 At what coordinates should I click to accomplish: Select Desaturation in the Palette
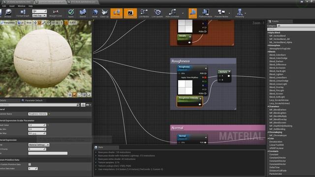276,142
